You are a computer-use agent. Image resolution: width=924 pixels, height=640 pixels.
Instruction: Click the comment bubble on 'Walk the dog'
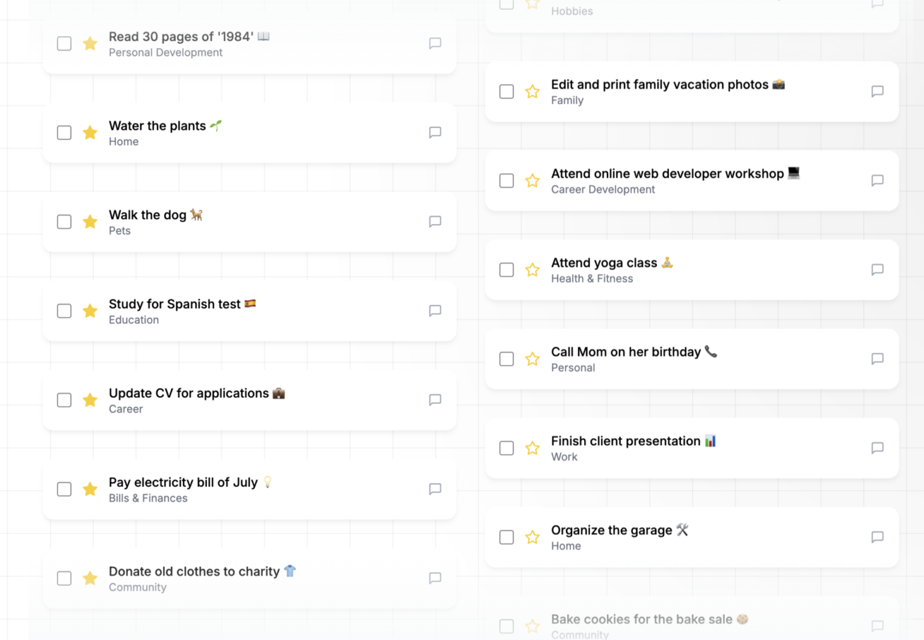[x=435, y=222]
